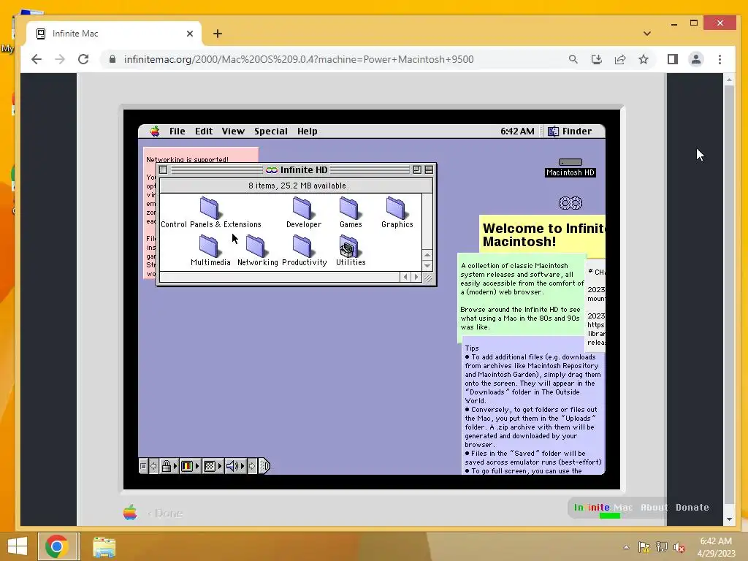Open the Chrome three-dot menu
Image resolution: width=748 pixels, height=561 pixels.
tap(720, 59)
